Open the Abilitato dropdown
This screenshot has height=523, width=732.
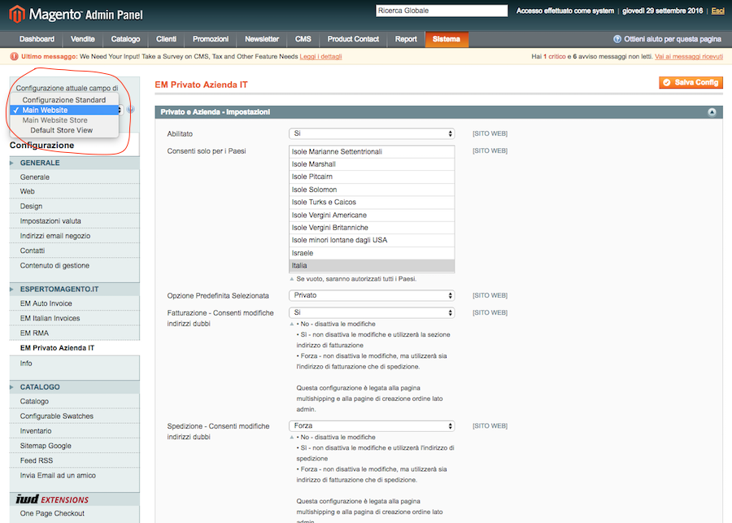click(372, 134)
